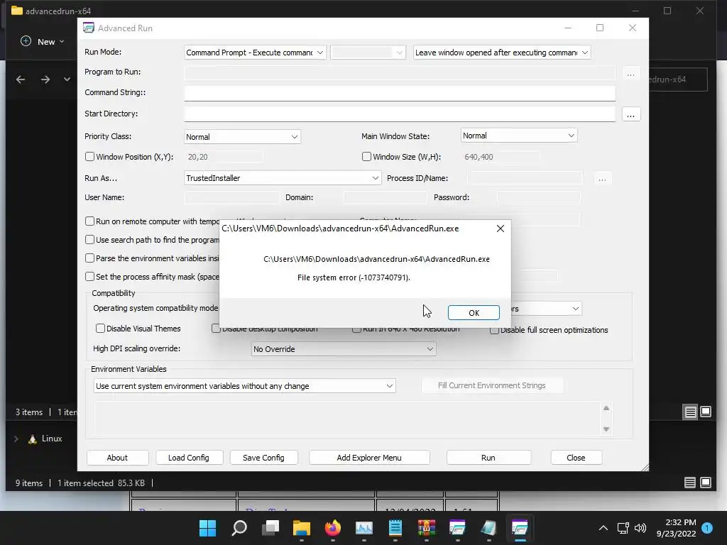Viewport: 727px width, 545px height.
Task: Tick Disable desktop composition checkbox
Action: [x=216, y=329]
